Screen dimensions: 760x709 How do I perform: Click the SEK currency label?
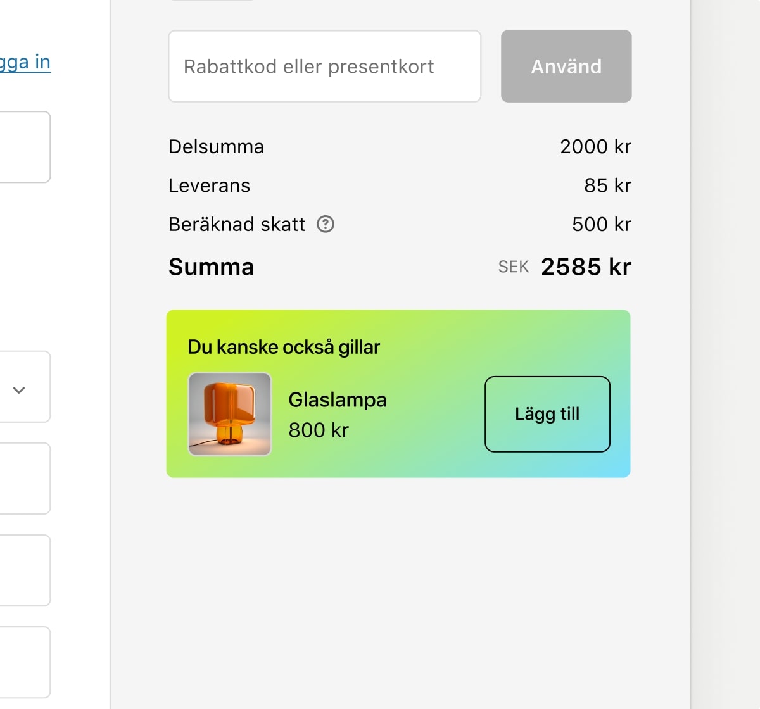(x=514, y=267)
